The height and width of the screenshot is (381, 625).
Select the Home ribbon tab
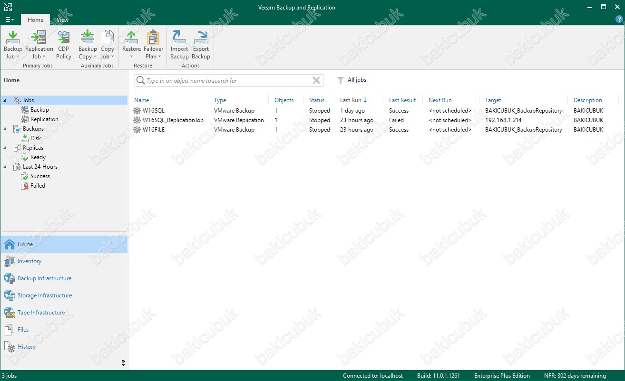click(35, 20)
